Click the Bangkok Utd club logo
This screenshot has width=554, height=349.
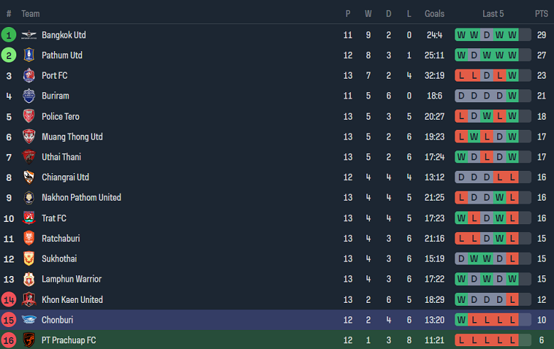click(29, 35)
